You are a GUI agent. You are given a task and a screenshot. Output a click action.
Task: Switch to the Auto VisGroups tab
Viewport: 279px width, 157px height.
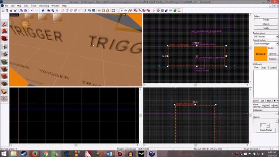pyautogui.click(x=264, y=68)
